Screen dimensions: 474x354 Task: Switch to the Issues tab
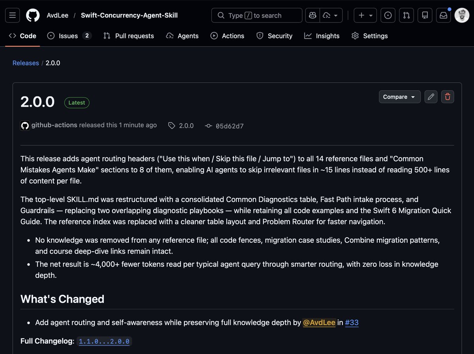69,36
